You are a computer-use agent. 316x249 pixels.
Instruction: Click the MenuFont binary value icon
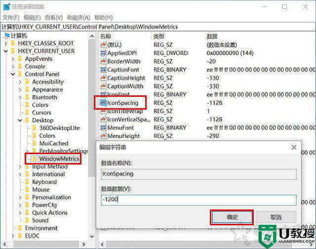tap(103, 127)
